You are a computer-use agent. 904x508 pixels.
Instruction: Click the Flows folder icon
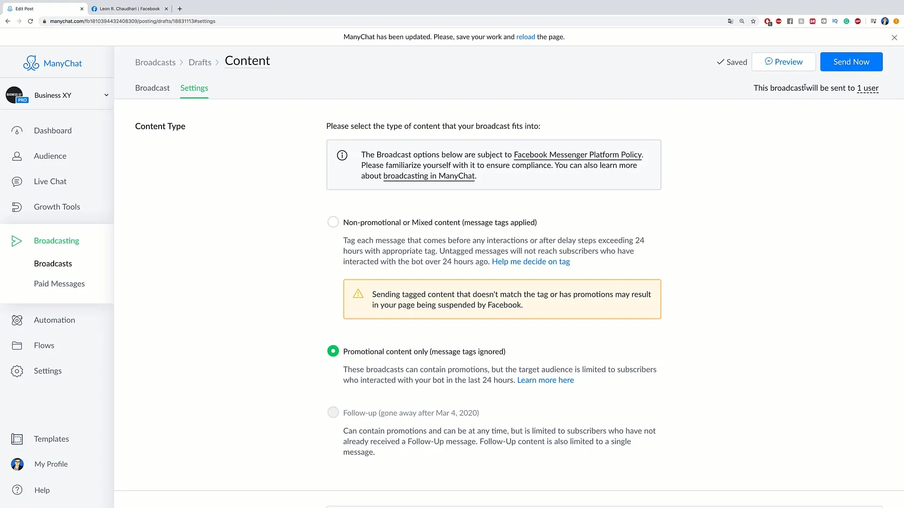coord(17,346)
